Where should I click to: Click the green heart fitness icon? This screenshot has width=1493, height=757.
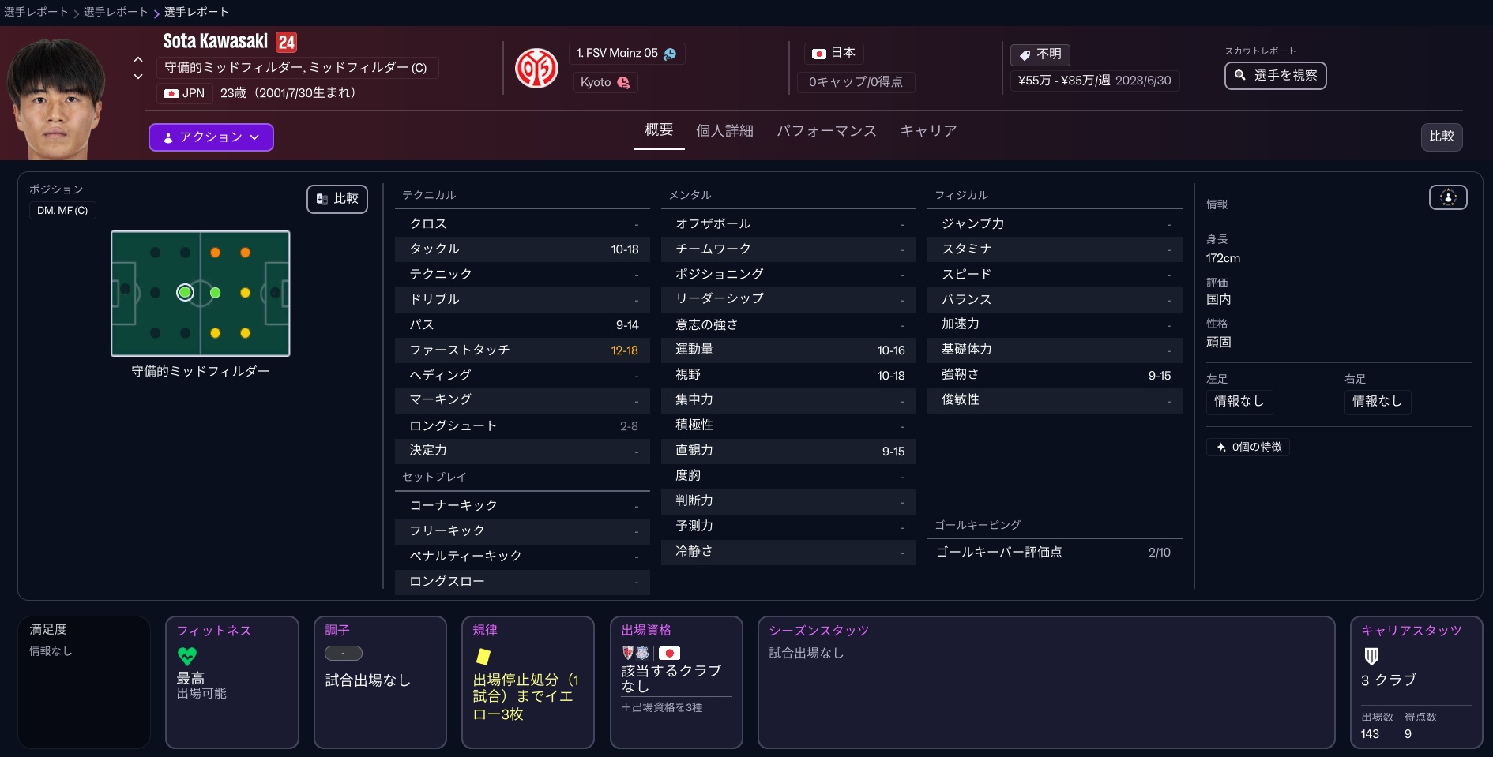pos(187,655)
